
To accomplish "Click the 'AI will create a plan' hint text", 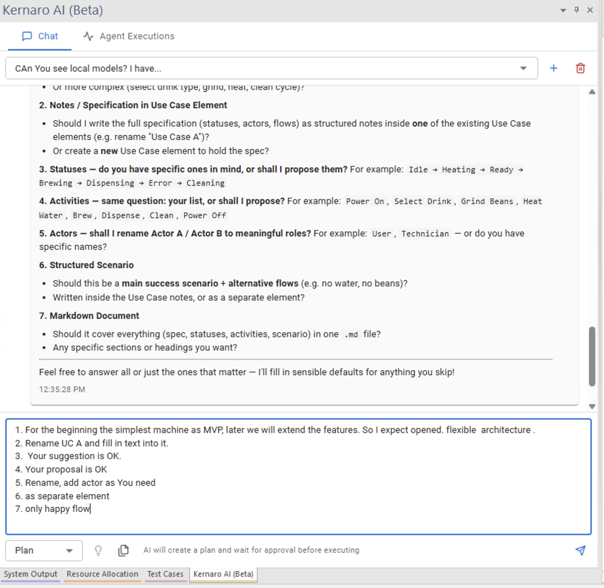I will point(251,550).
